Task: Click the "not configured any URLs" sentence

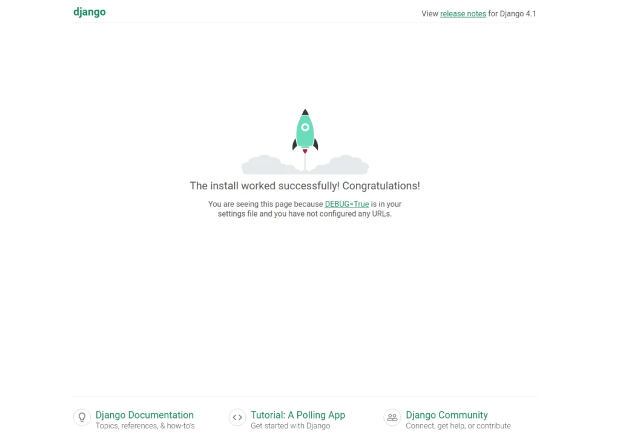Action: coord(305,214)
